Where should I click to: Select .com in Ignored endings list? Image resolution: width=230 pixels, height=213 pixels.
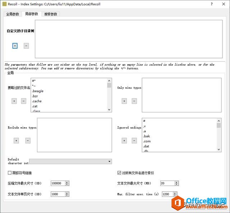tap(180, 141)
